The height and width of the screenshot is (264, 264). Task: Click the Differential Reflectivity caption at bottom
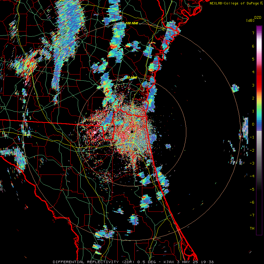pos(133,262)
